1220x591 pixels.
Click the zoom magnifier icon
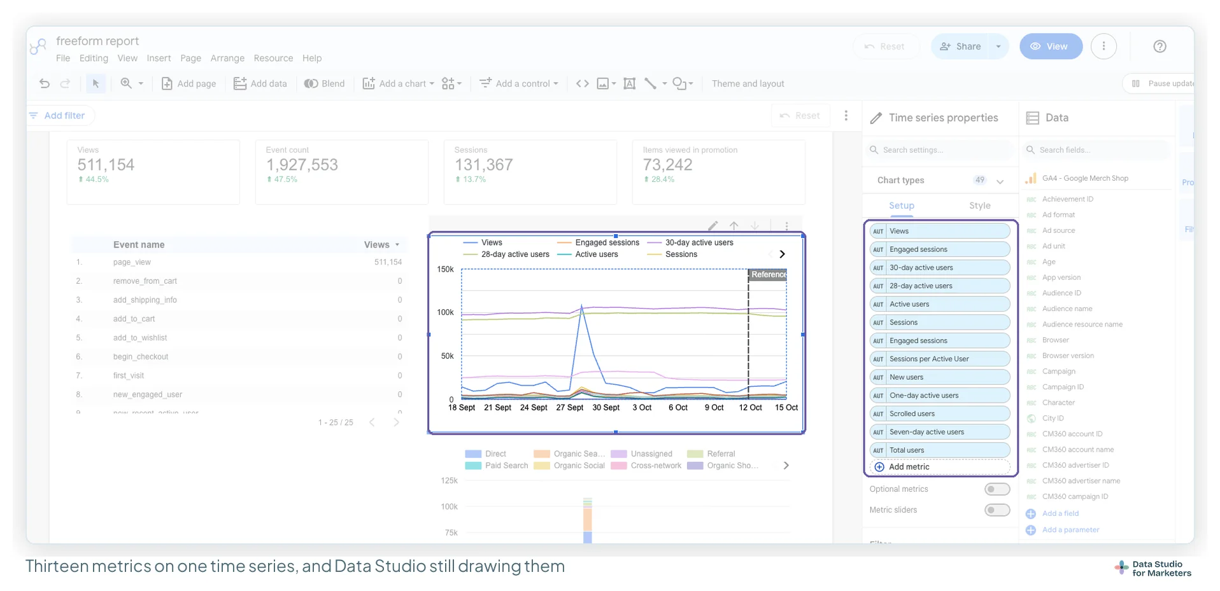[x=126, y=83]
